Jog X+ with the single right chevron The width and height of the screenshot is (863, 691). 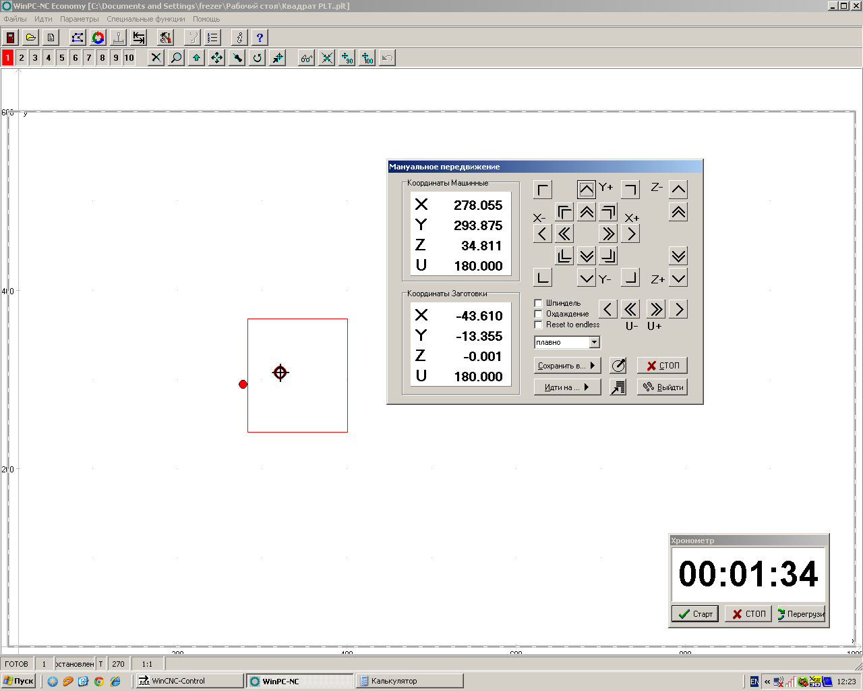pos(630,234)
